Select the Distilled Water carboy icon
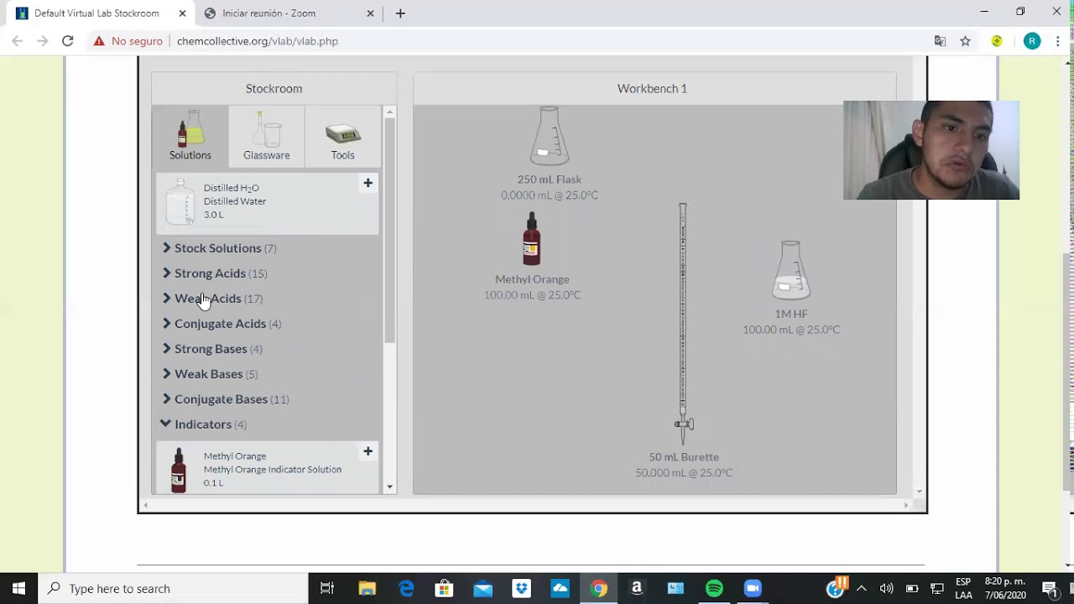Image resolution: width=1074 pixels, height=604 pixels. [x=180, y=201]
